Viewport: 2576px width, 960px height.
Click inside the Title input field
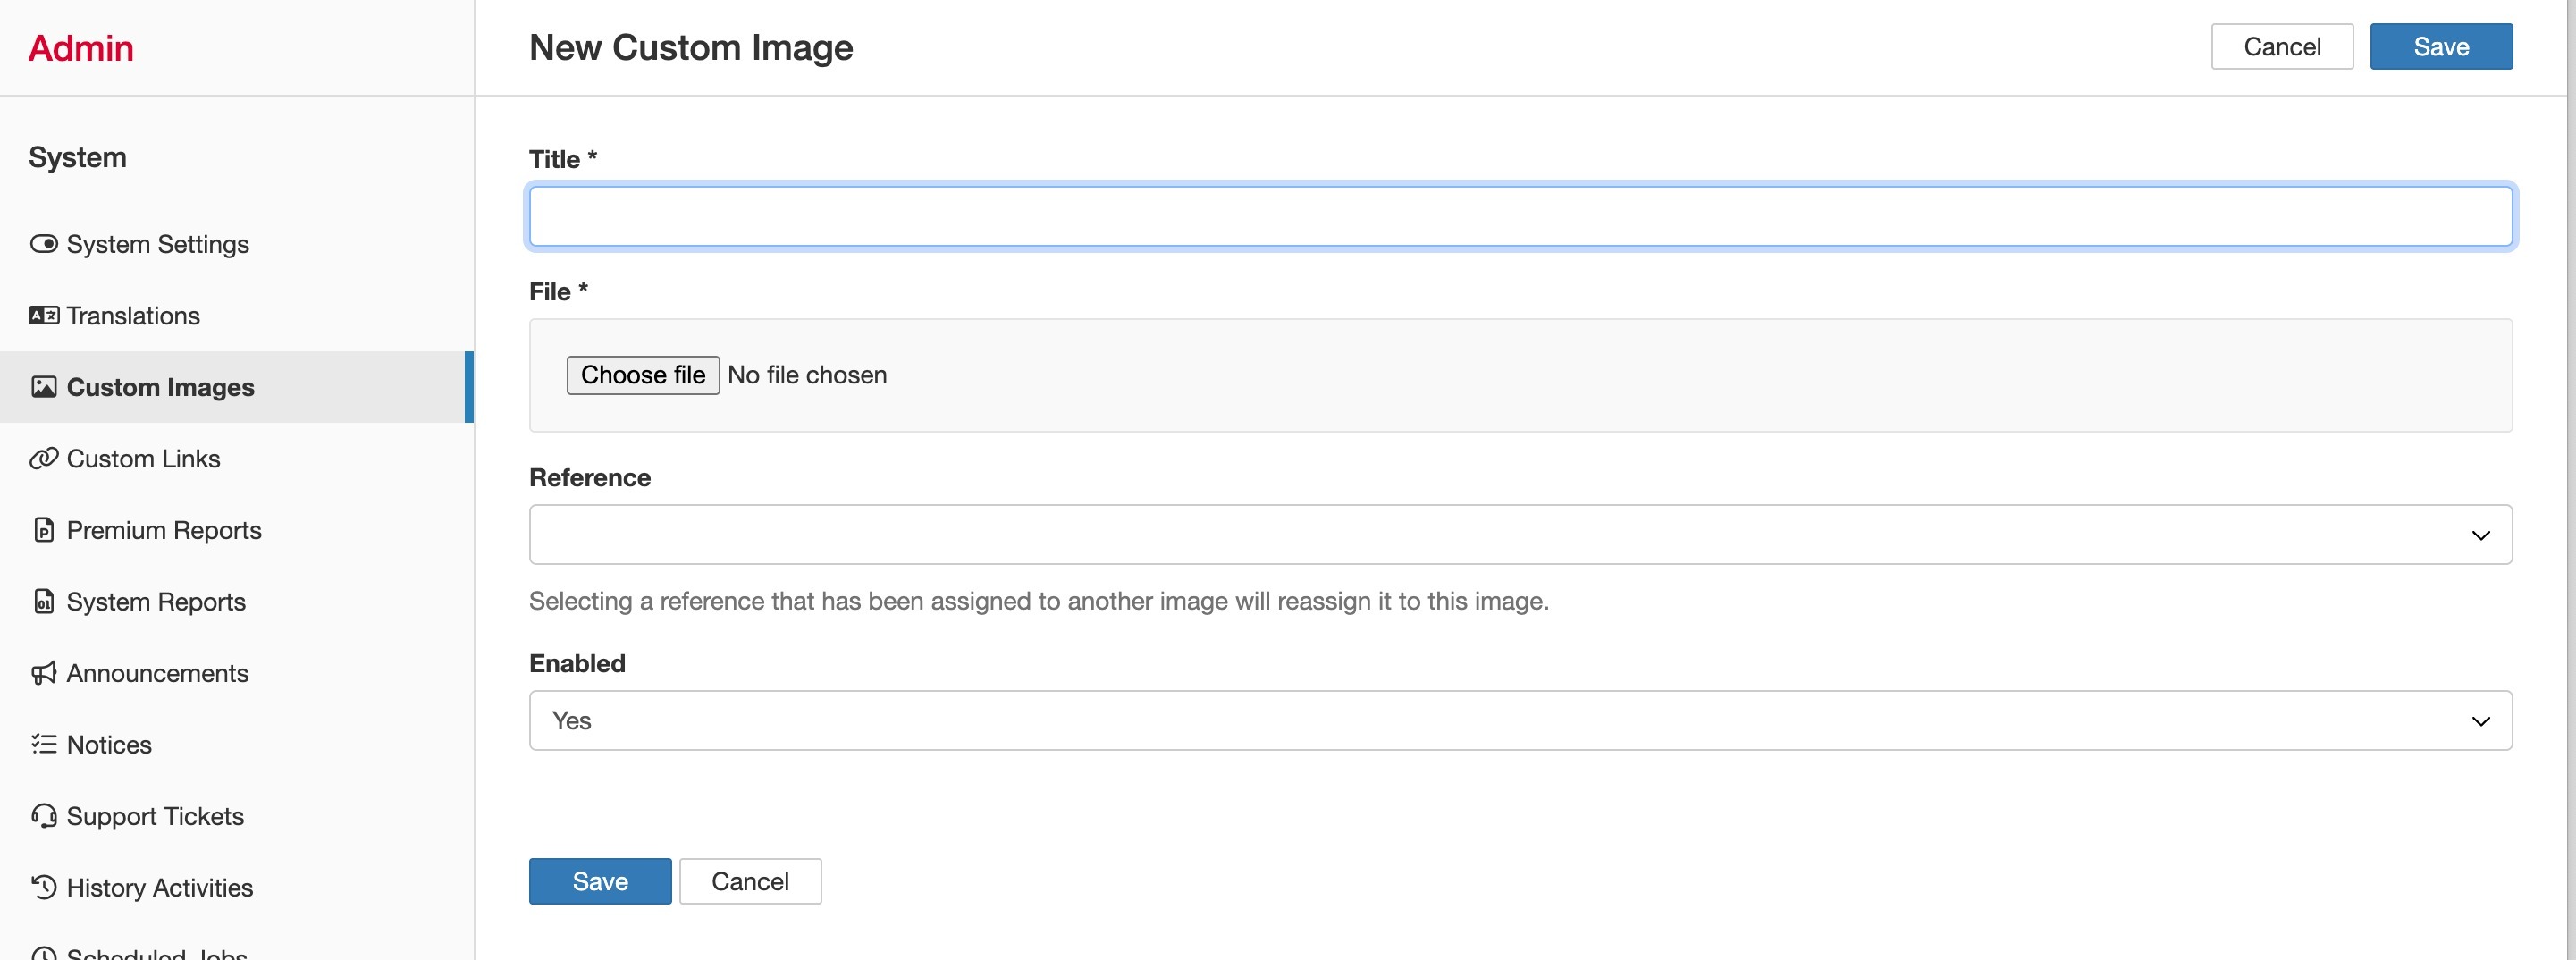[x=1520, y=215]
